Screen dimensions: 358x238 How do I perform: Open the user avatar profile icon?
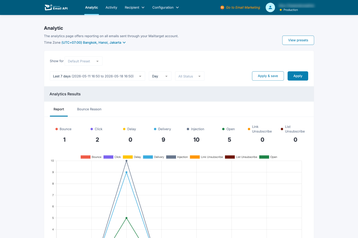point(270,7)
